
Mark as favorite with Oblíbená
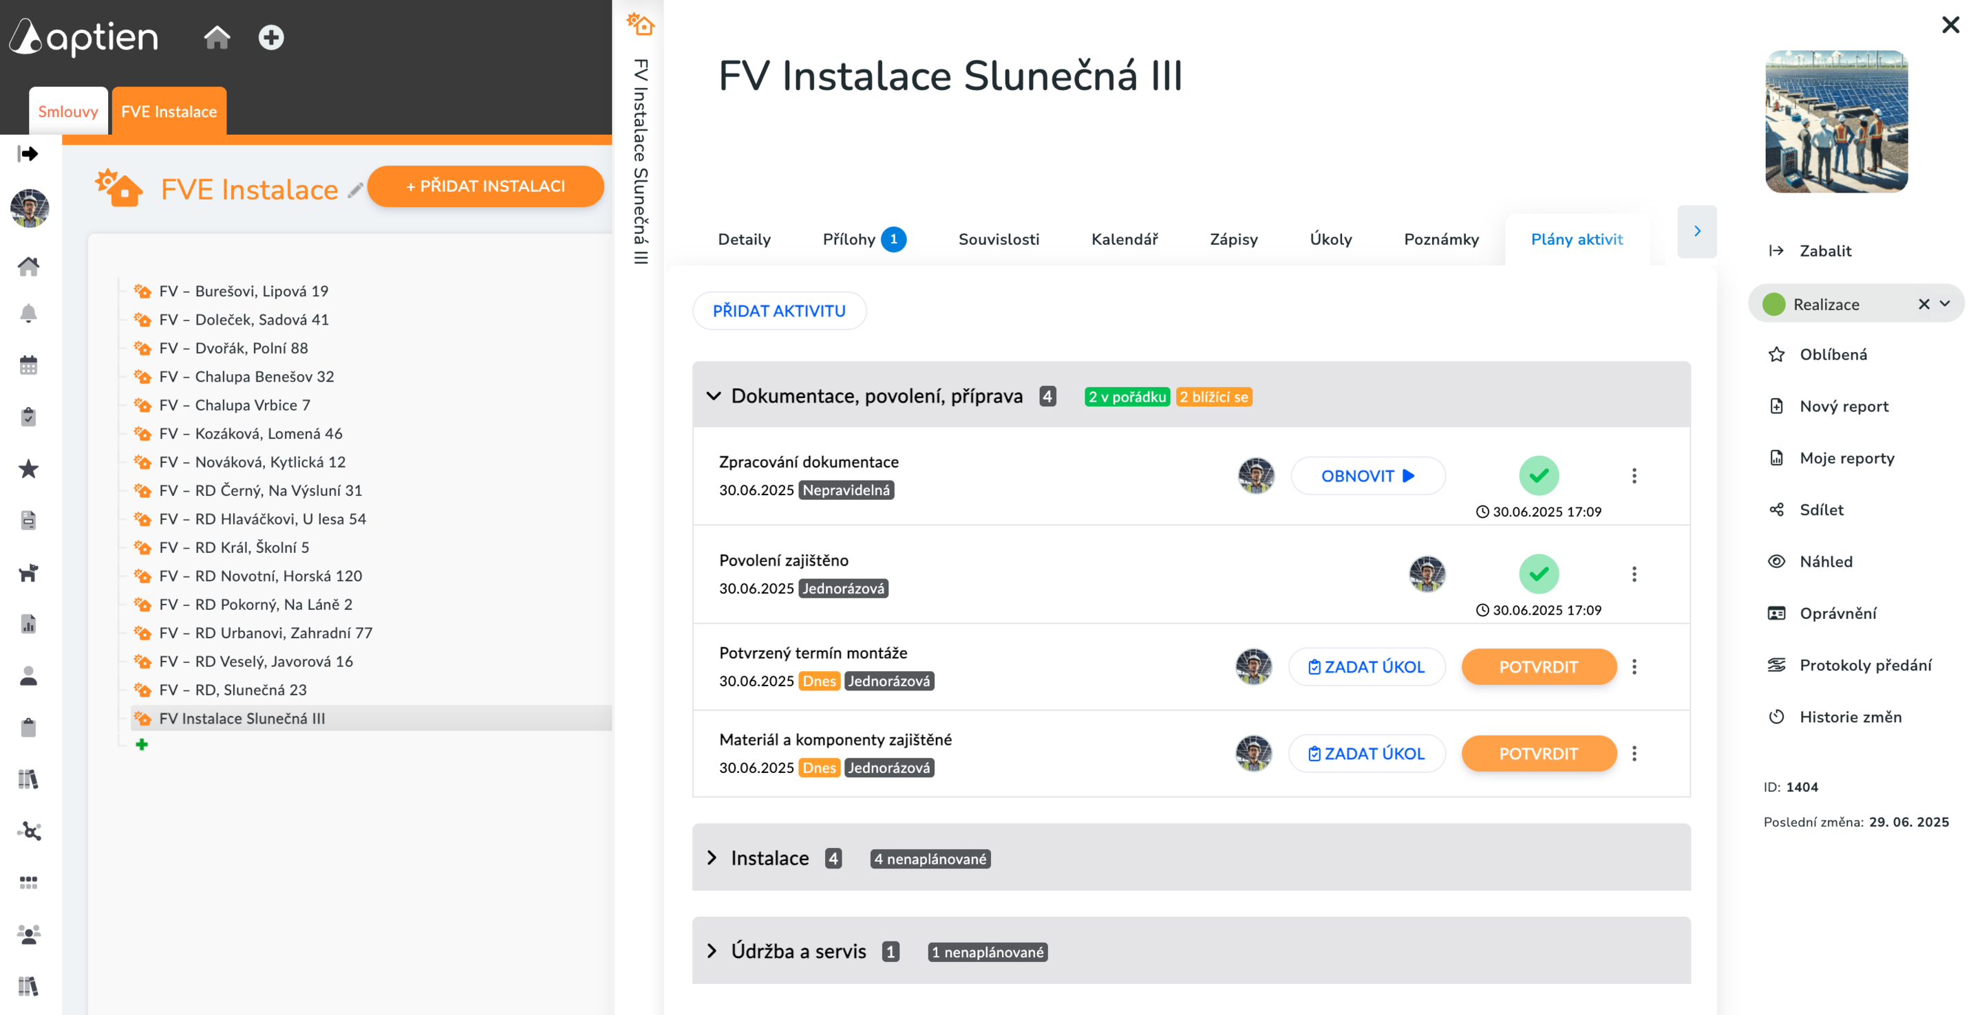click(x=1818, y=354)
